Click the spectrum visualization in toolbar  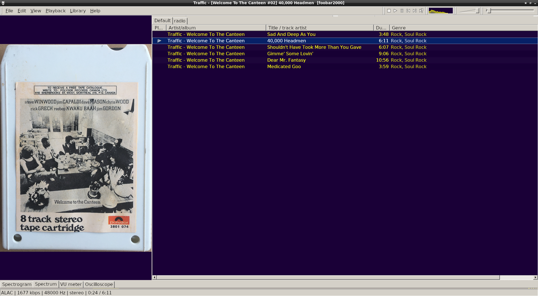pos(440,11)
